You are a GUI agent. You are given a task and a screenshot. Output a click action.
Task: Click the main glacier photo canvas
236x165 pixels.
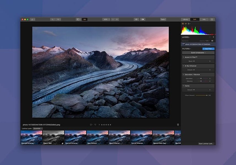coord(101,72)
